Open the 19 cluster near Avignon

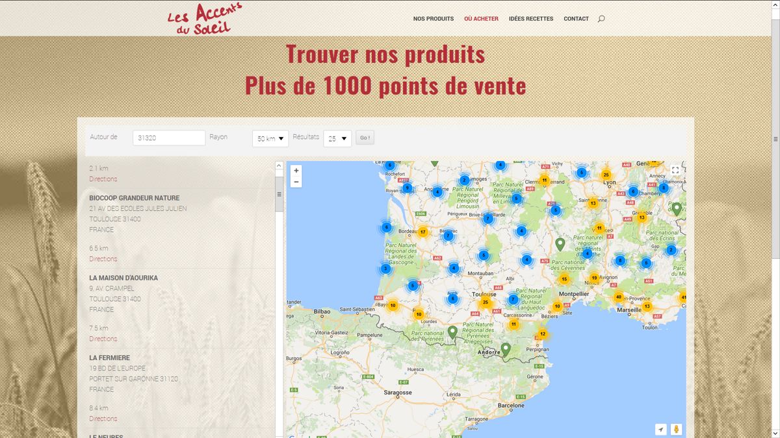(594, 278)
